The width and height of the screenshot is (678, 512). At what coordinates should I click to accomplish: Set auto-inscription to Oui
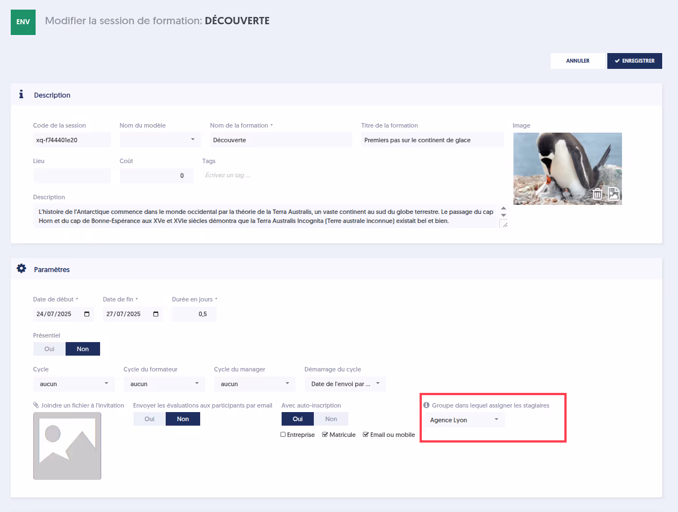coord(297,419)
